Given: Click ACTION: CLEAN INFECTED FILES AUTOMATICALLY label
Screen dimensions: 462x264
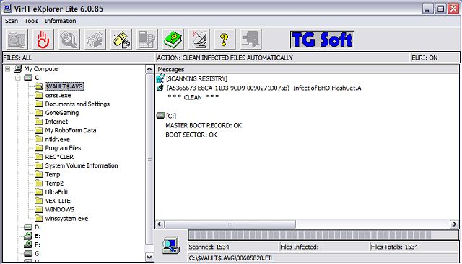Looking at the screenshot, I should [225, 58].
